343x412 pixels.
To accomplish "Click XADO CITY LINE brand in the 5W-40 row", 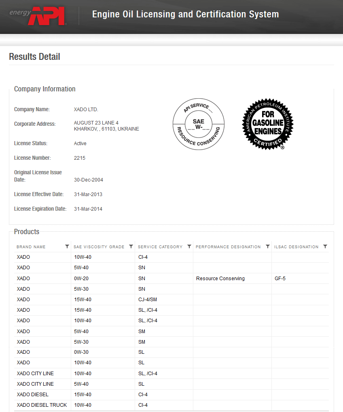I will click(35, 384).
